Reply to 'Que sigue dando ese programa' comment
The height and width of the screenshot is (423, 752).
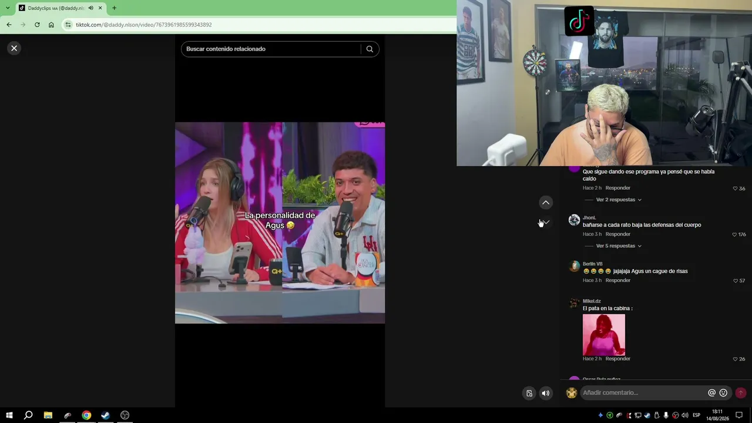[x=617, y=188]
